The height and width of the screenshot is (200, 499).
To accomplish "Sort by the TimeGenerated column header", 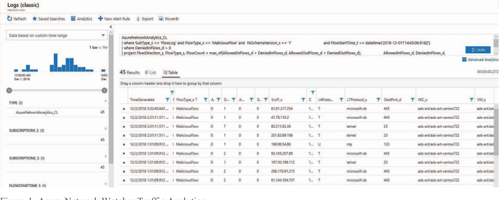I will point(142,100).
